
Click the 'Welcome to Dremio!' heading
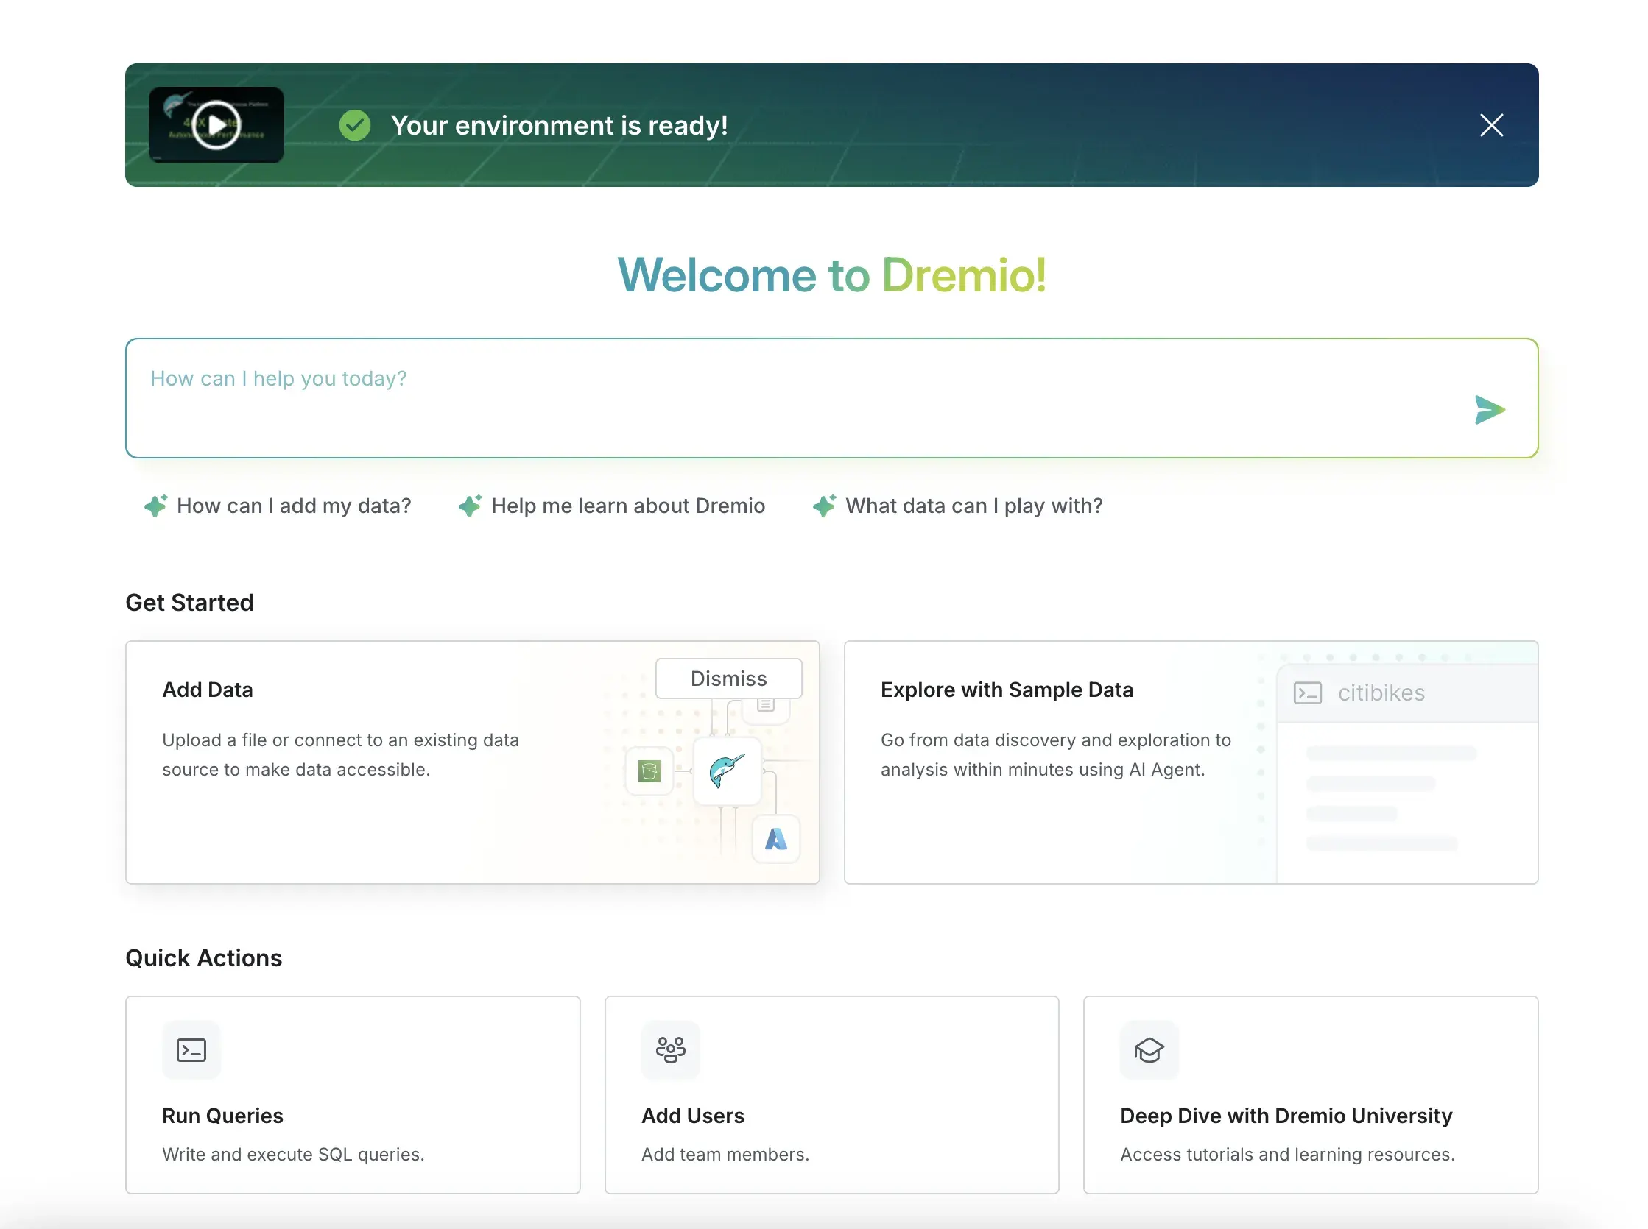[831, 275]
